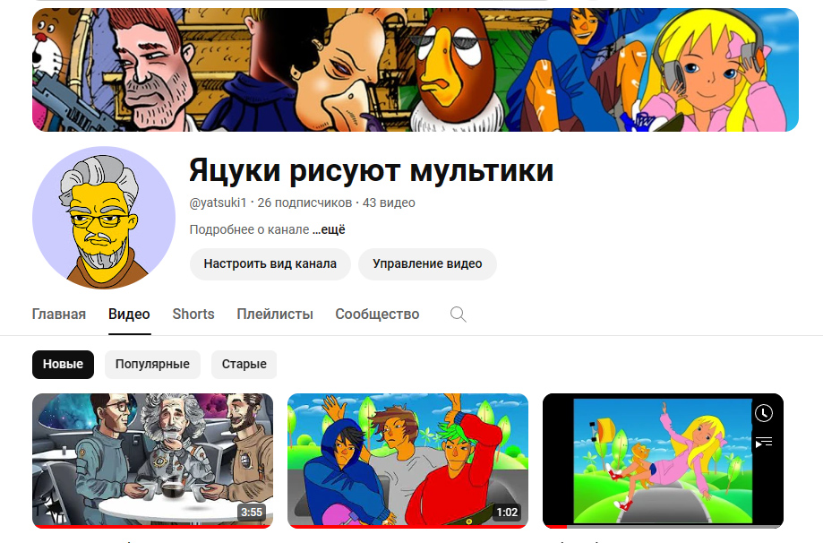
Task: Sort videos by Популярные
Action: point(152,365)
